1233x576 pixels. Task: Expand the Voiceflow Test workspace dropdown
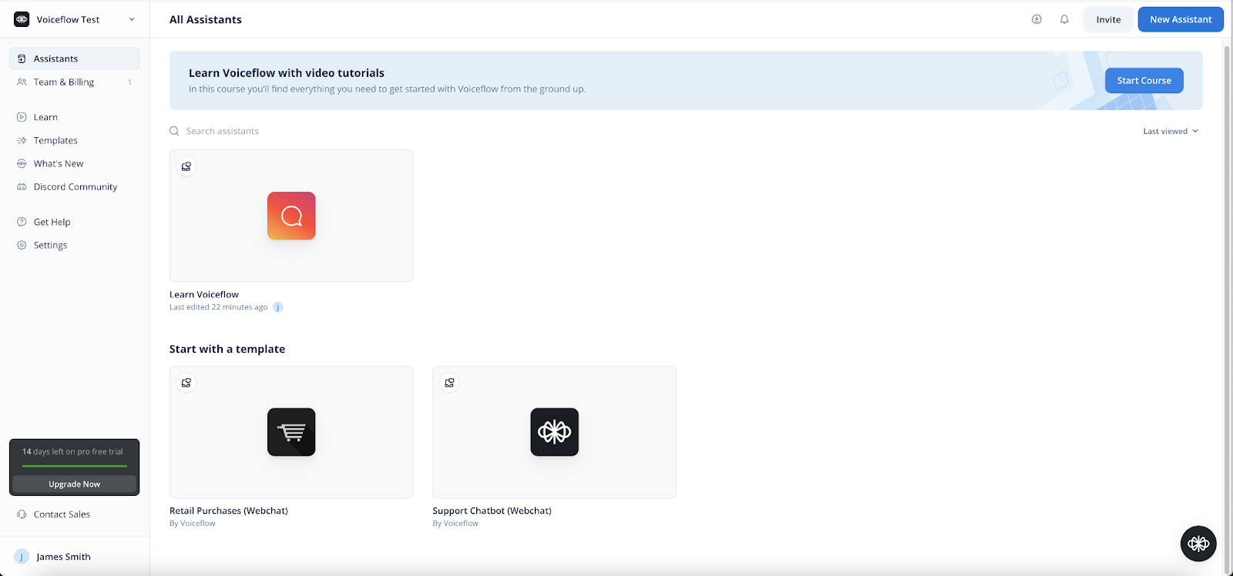tap(132, 19)
